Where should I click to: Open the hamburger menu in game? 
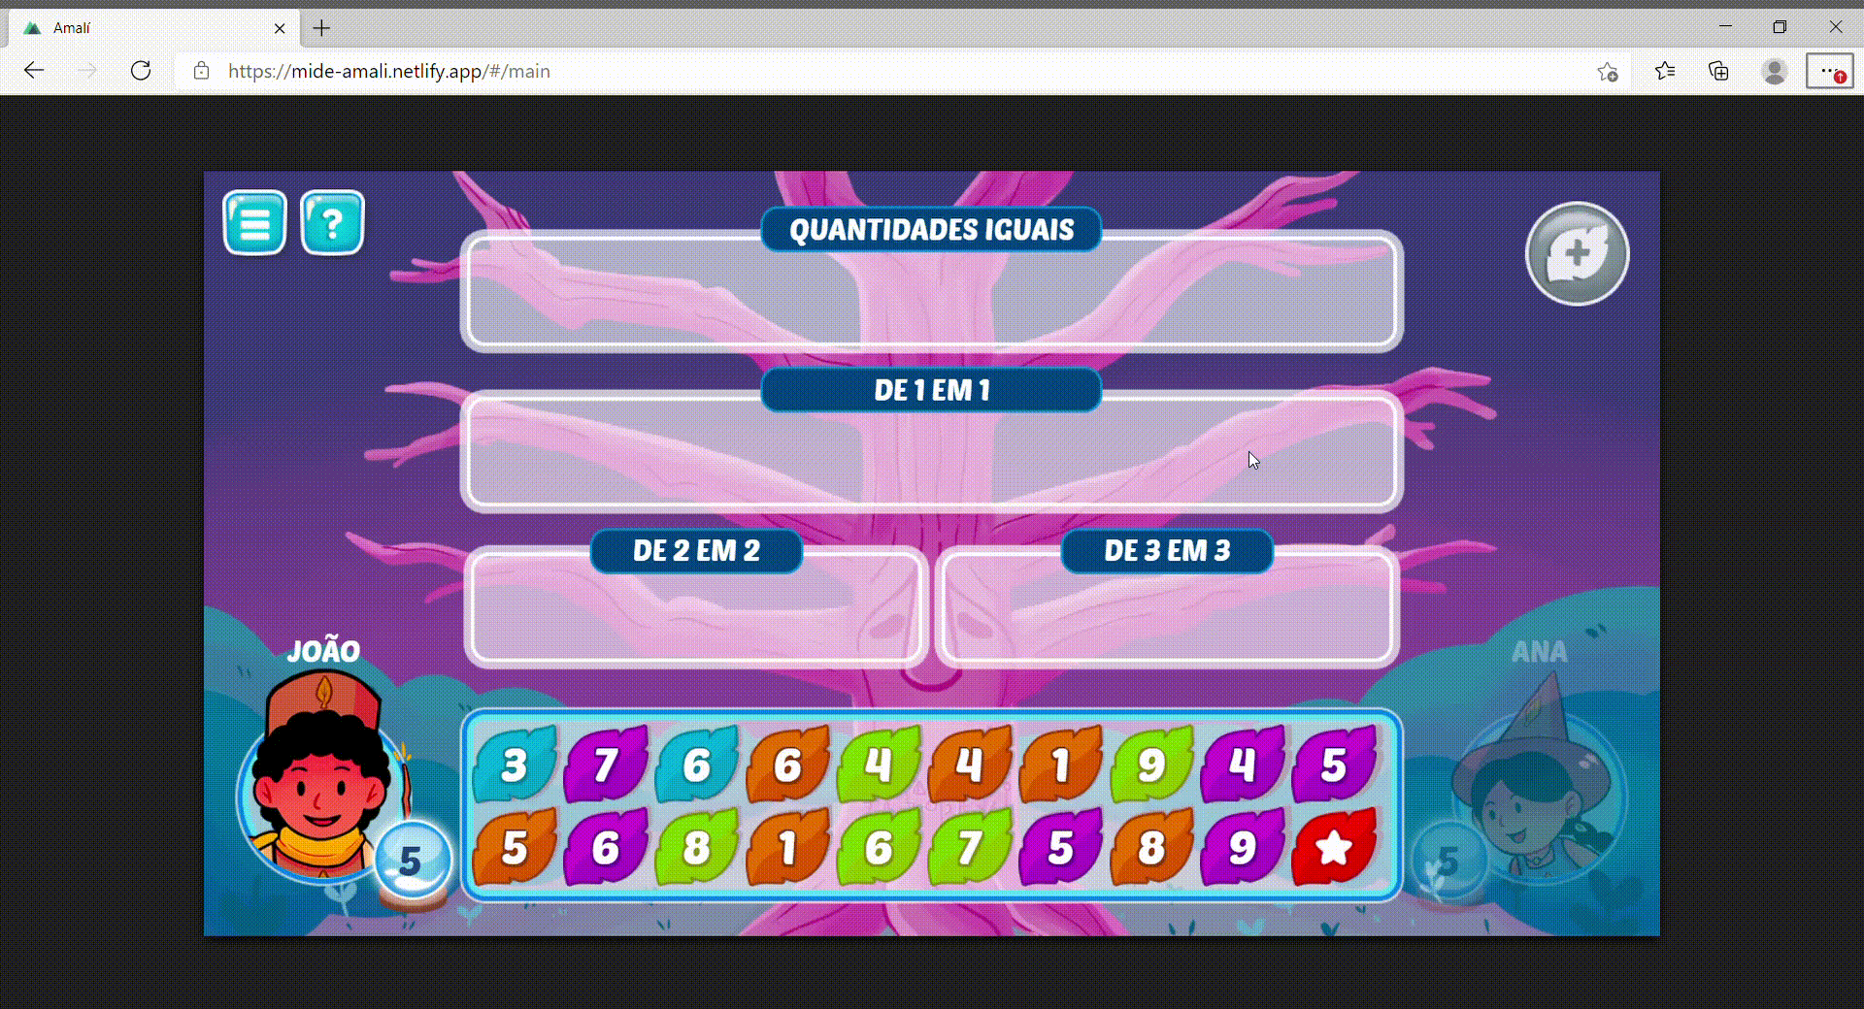click(254, 223)
